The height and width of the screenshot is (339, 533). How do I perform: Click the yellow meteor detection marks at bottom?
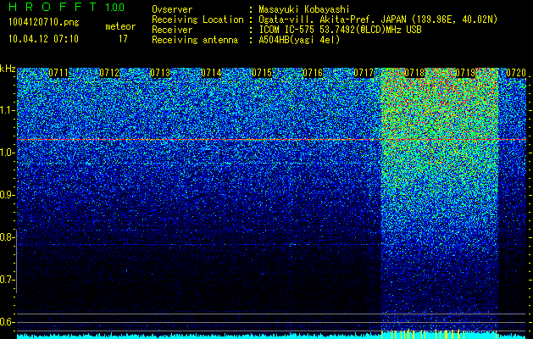click(x=440, y=334)
